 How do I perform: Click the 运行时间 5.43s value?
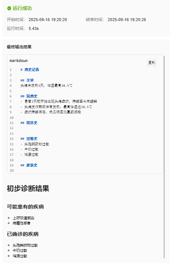point(34,28)
